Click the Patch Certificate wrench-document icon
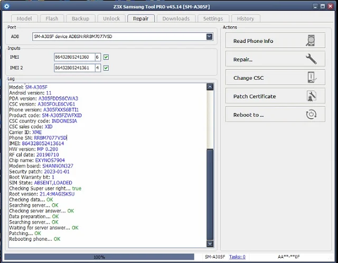Screen dimensions: 338x263 click(x=311, y=96)
